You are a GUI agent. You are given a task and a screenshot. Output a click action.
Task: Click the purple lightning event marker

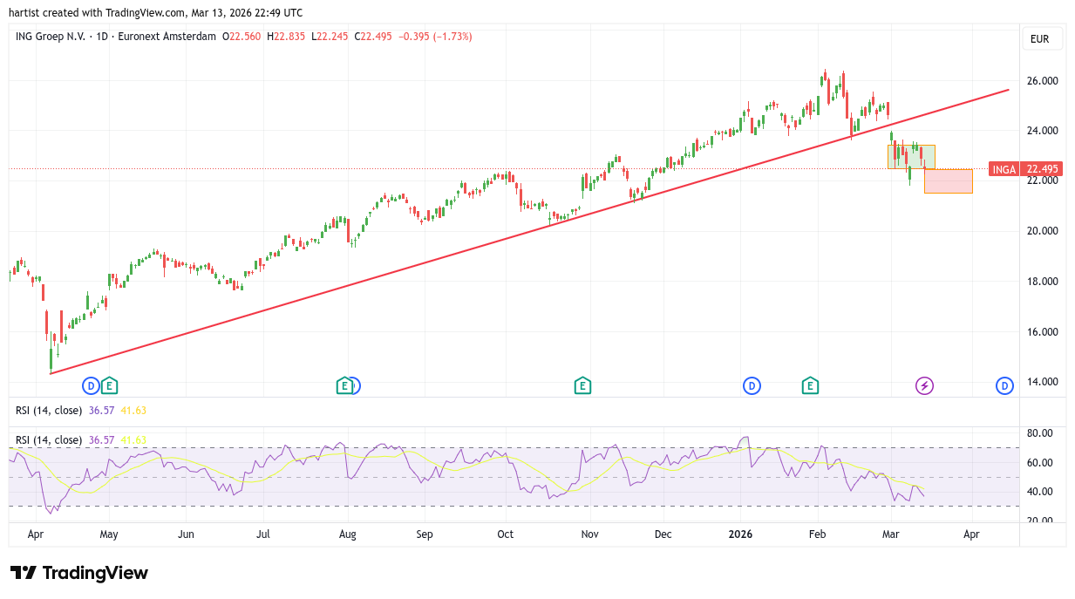click(924, 385)
